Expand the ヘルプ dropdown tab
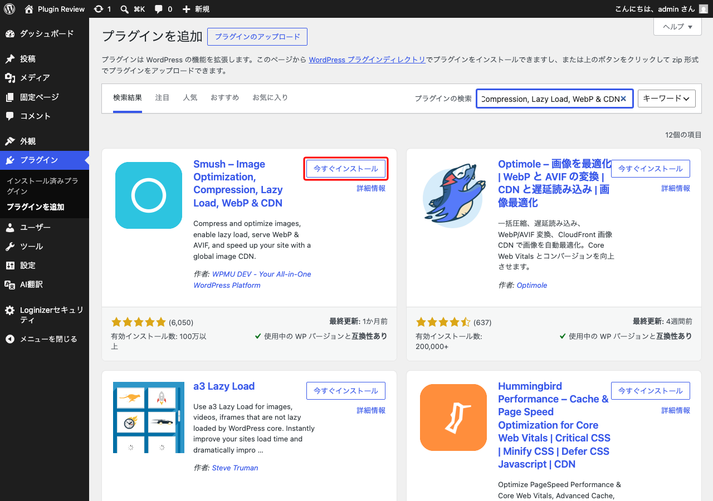 click(677, 27)
